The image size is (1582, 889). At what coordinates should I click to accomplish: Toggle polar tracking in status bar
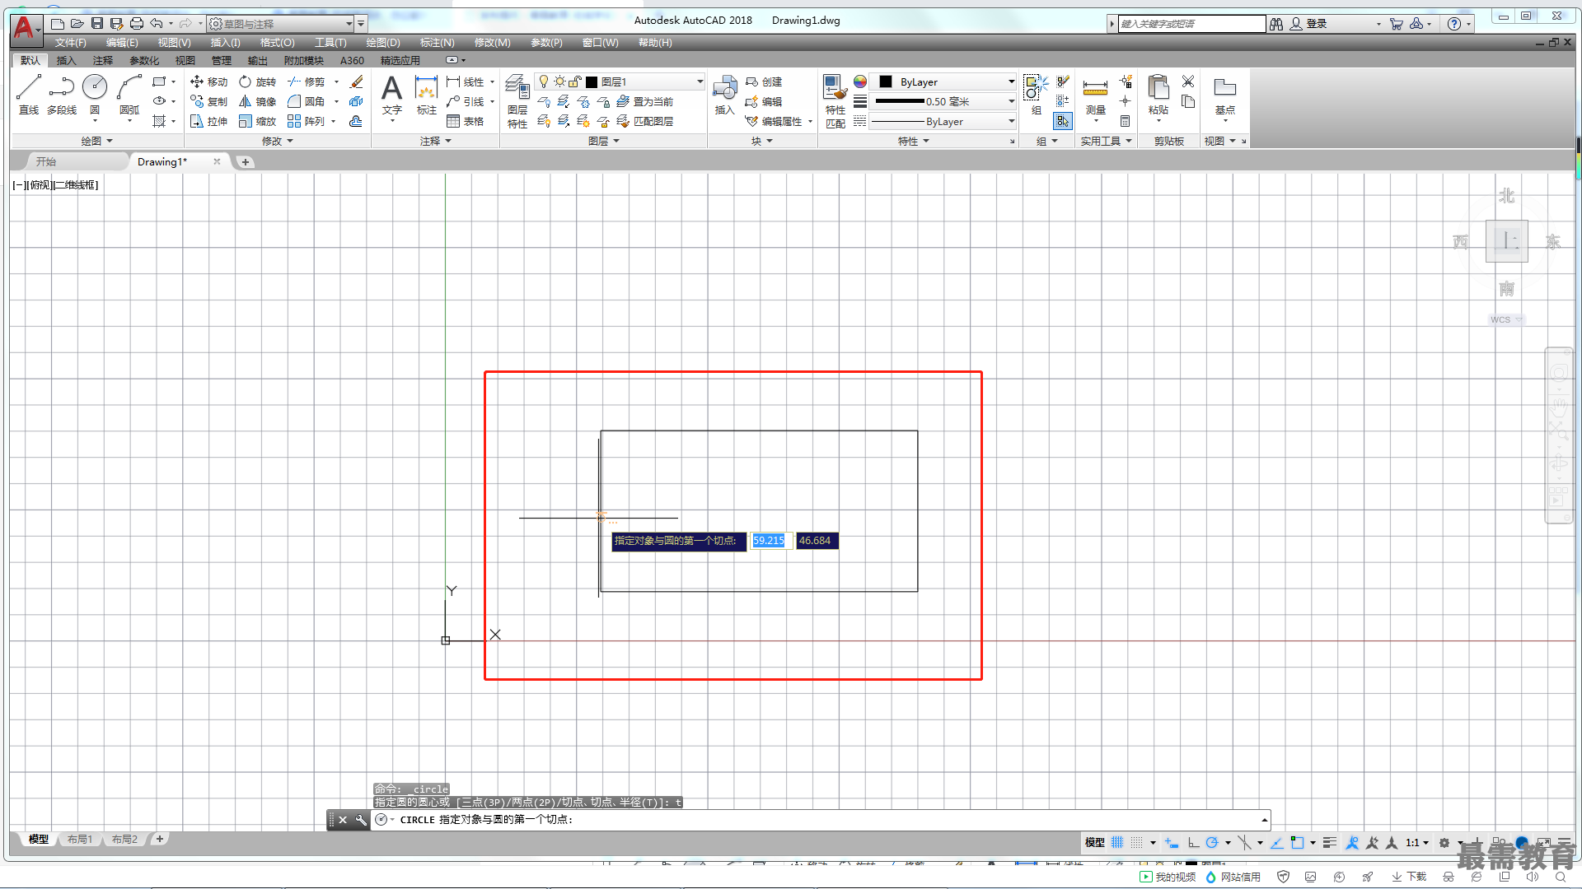(1212, 842)
